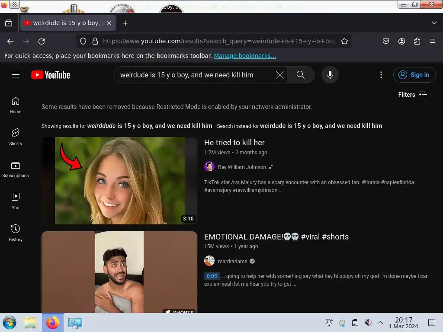Image resolution: width=443 pixels, height=332 pixels.
Task: Reload the page with the refresh icon
Action: [x=42, y=41]
